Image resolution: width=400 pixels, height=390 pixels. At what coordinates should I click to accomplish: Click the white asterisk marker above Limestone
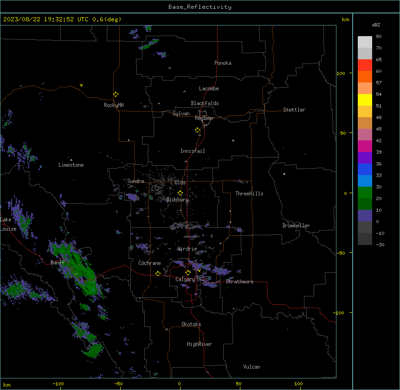coord(71,160)
